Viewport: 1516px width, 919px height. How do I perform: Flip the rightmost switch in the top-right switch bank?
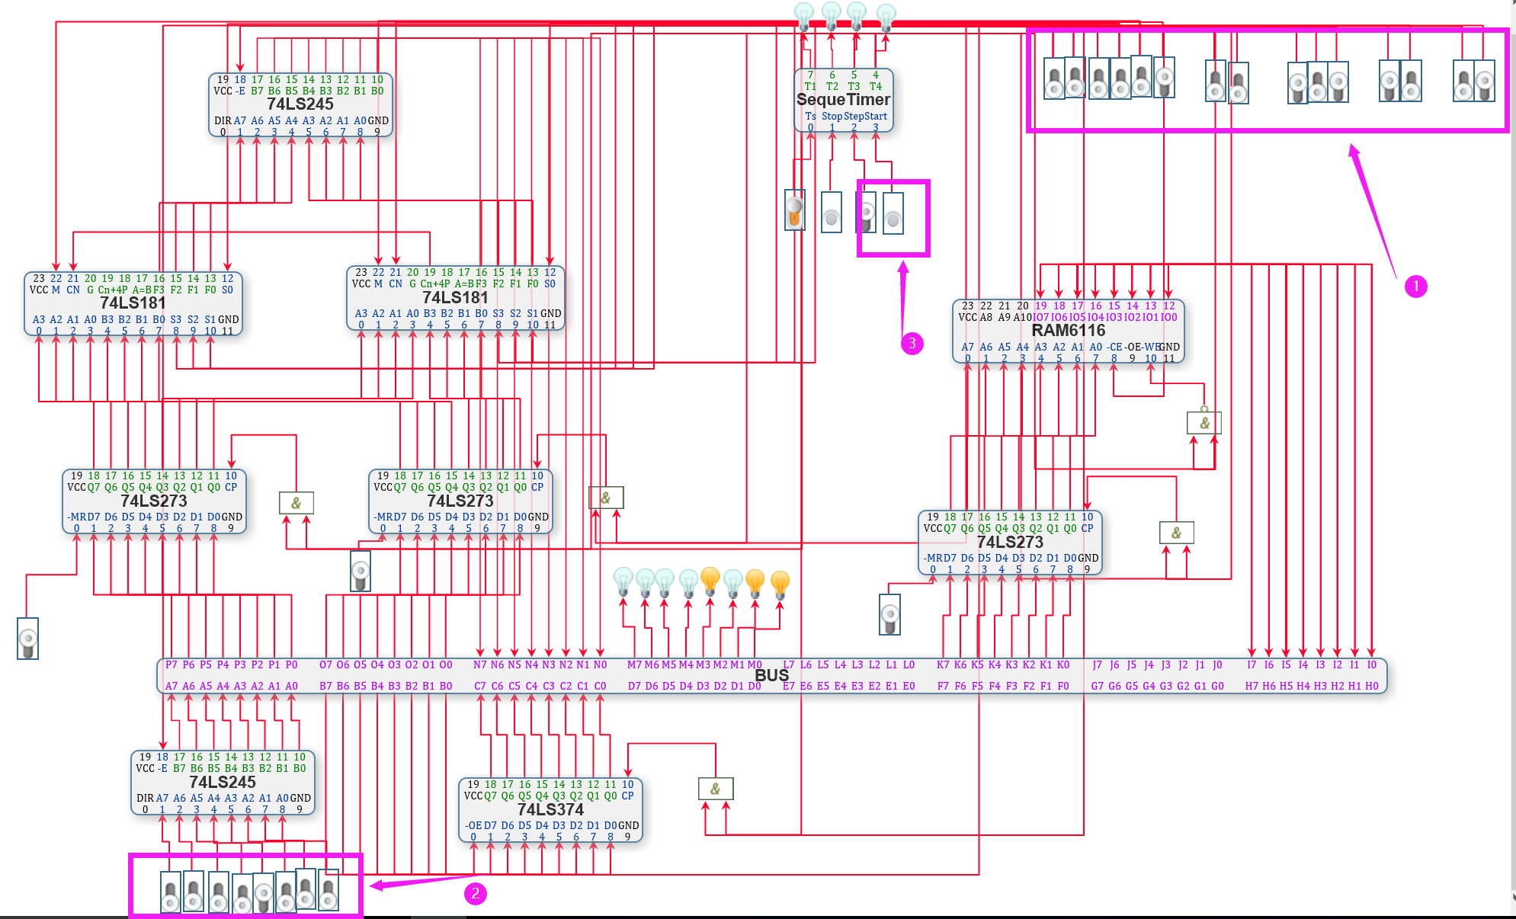[1483, 82]
